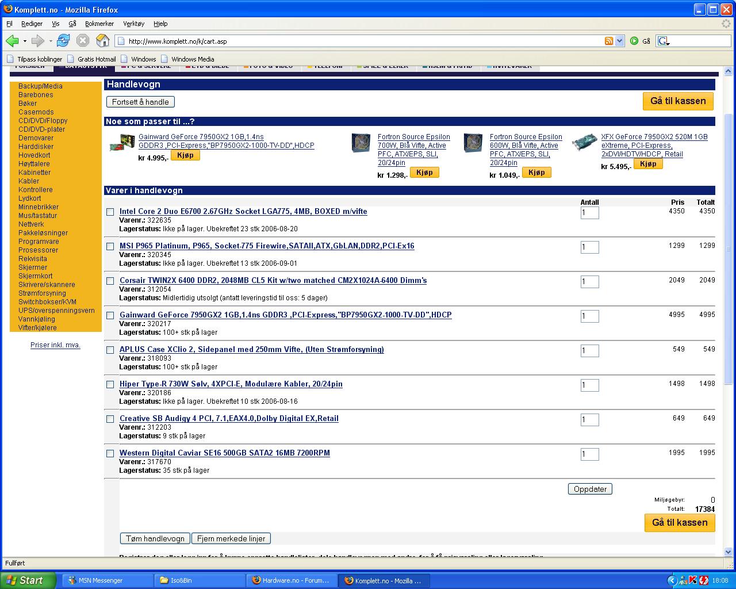This screenshot has width=736, height=589.
Task: Expand hidden system tray icons arrow
Action: pos(671,580)
